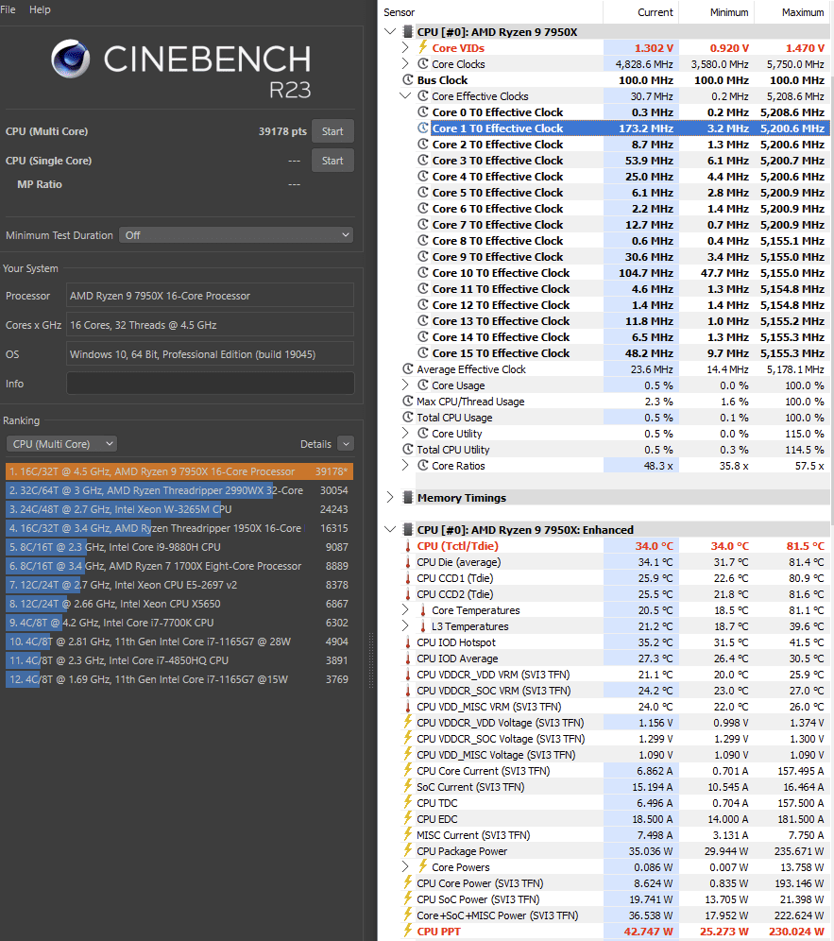The image size is (834, 941).
Task: Click the Sensor column header
Action: tap(491, 12)
